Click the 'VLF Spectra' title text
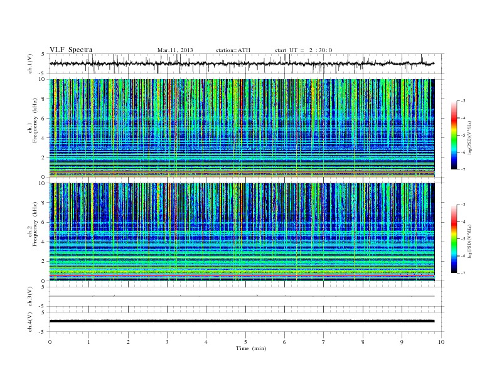Viewport: 497px width, 384px height. (x=71, y=50)
